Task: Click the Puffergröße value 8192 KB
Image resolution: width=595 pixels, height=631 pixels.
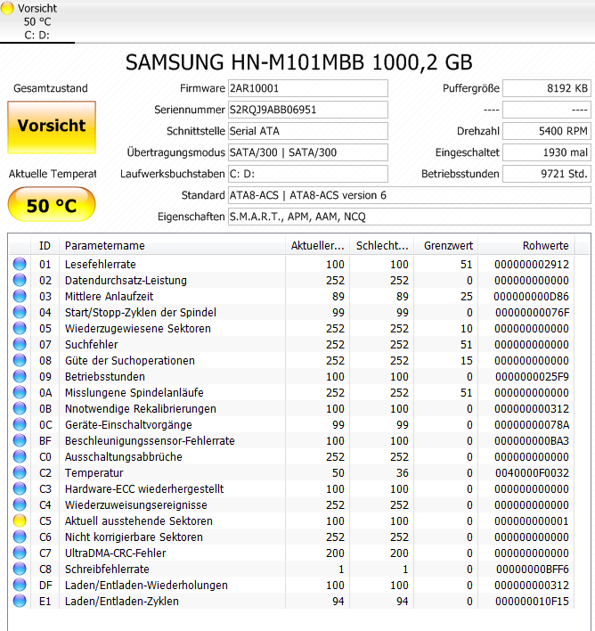Action: (x=547, y=88)
